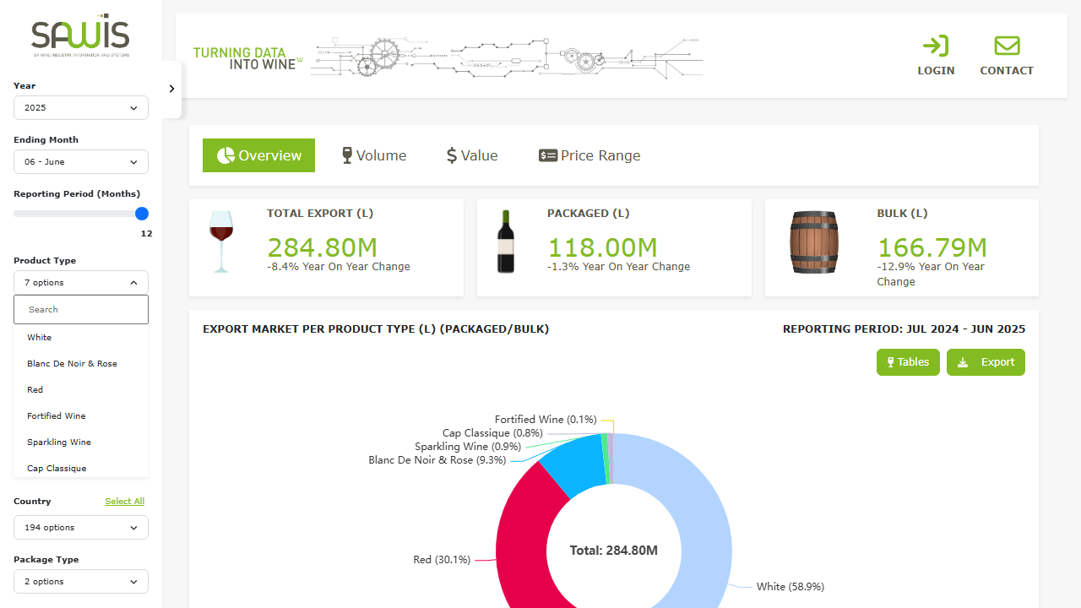Collapse sidebar with the chevron arrow

171,89
